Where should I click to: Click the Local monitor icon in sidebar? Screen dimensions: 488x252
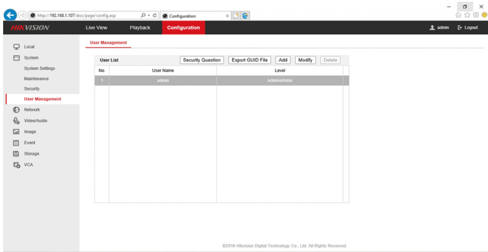coord(16,46)
